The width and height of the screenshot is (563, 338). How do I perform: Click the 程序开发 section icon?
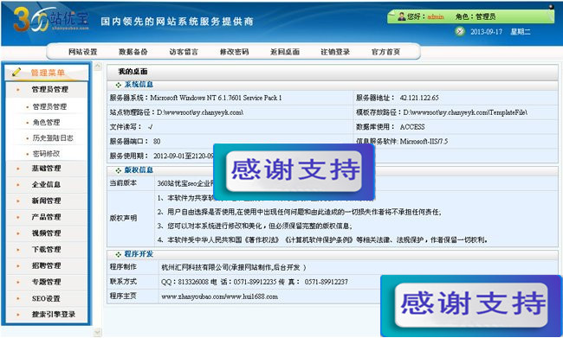[x=118, y=254]
